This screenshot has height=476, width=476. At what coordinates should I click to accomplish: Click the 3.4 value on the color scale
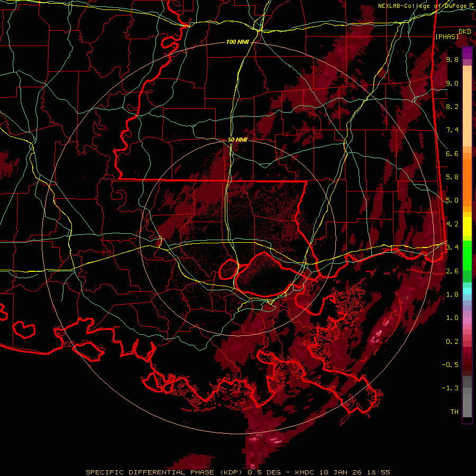tap(452, 248)
